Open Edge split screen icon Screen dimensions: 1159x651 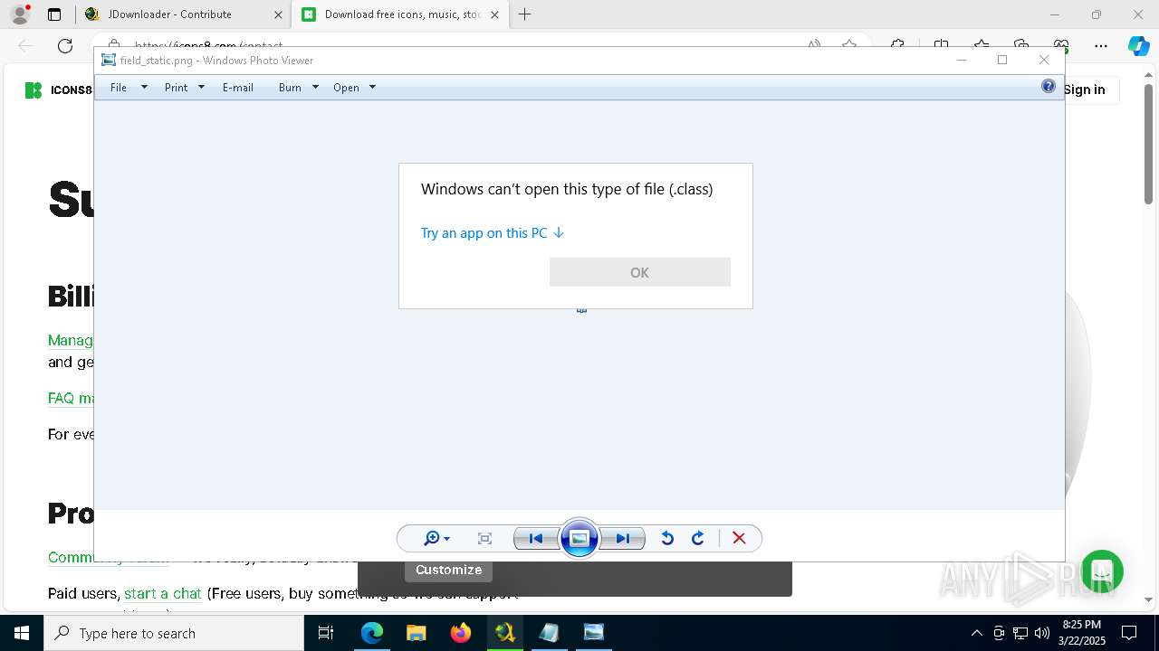click(942, 45)
